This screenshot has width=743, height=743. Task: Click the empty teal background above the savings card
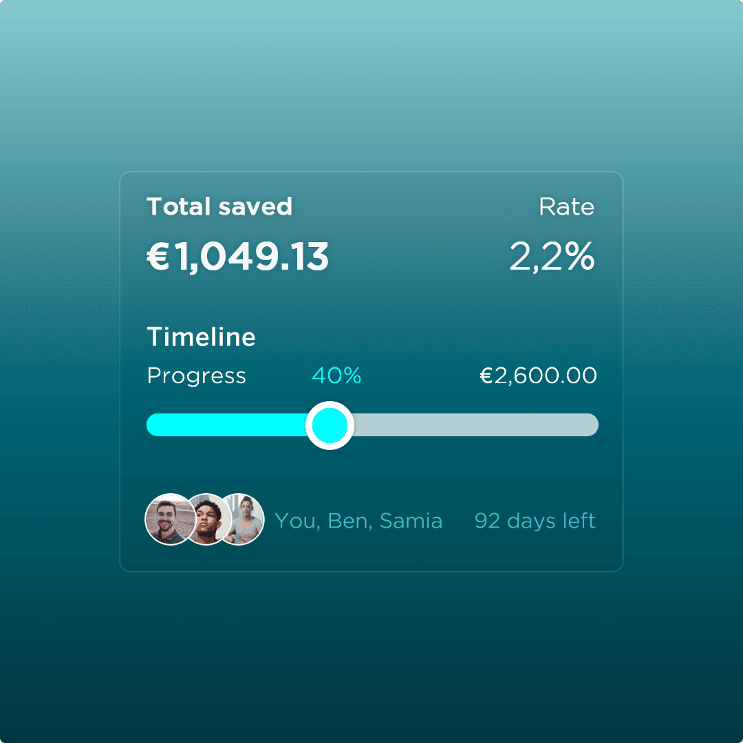click(x=371, y=83)
